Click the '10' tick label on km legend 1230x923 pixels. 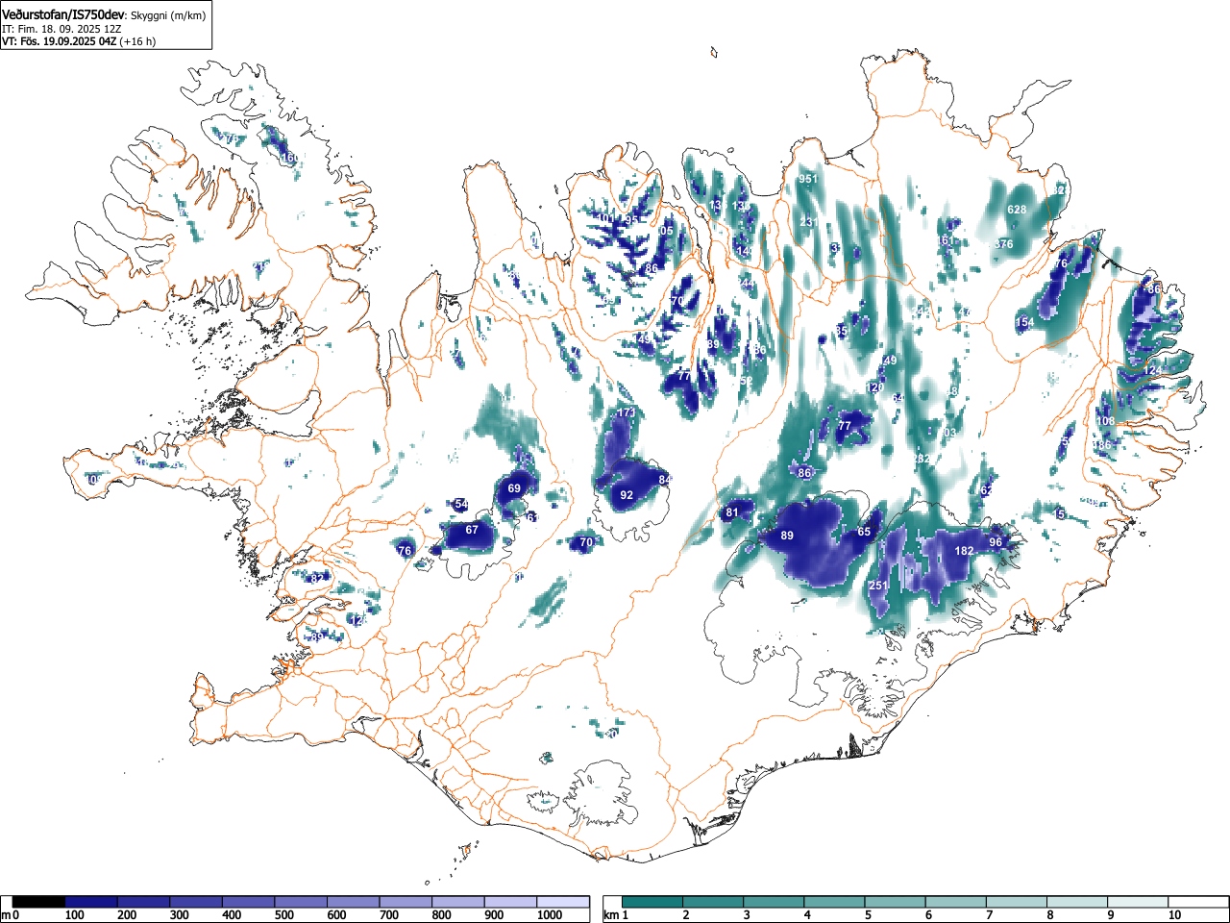1174,916
